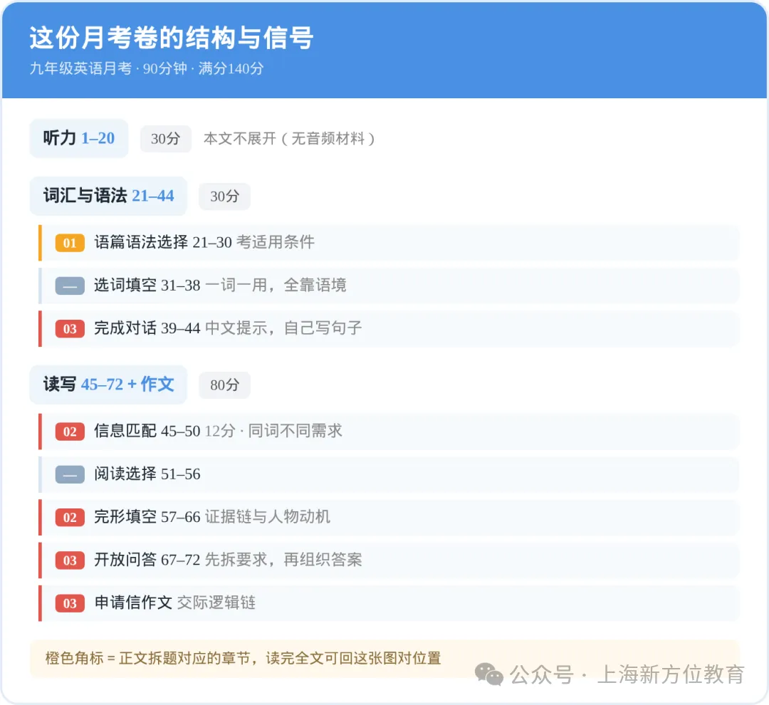769x705 pixels.
Task: Select the 词汇与语法 21–44 section chip
Action: pyautogui.click(x=108, y=196)
